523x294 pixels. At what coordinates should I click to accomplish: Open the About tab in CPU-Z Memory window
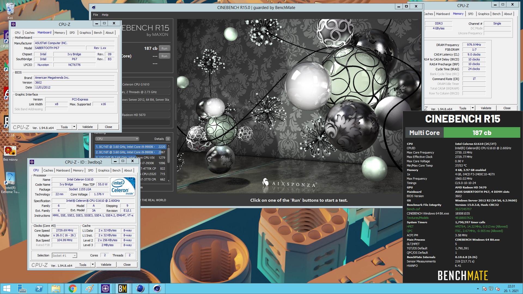pyautogui.click(x=508, y=14)
